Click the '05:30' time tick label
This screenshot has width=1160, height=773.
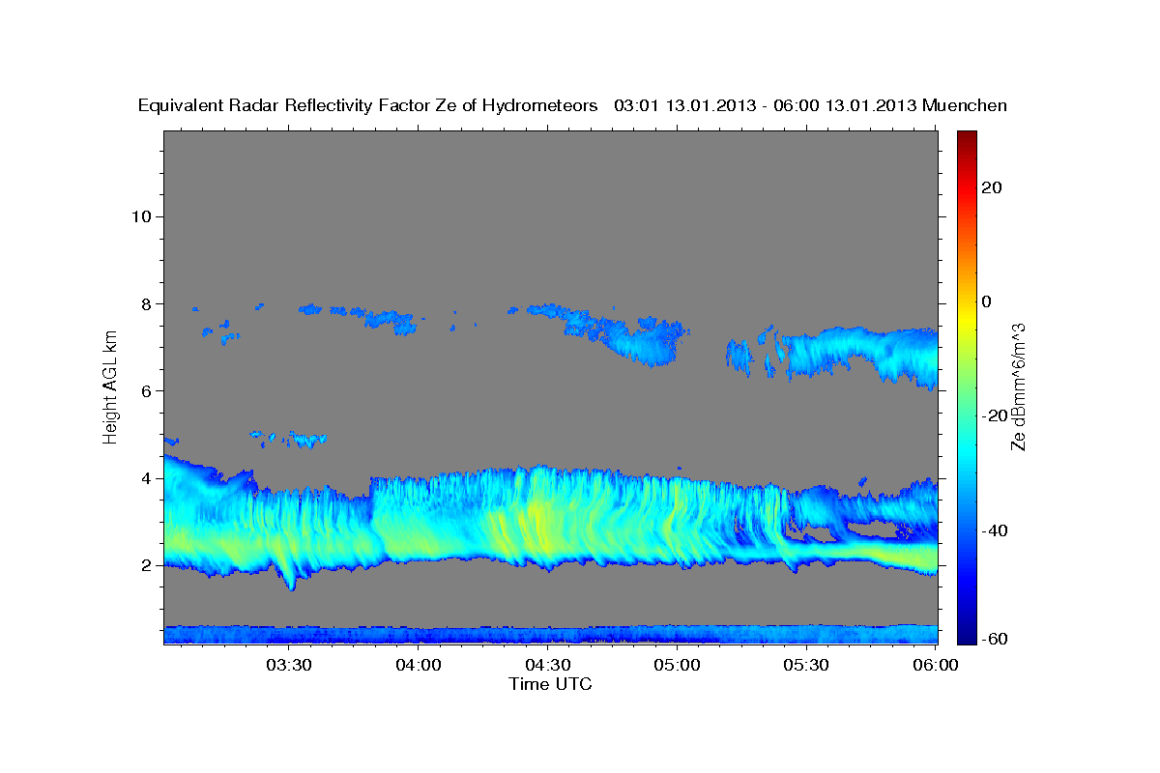click(806, 665)
